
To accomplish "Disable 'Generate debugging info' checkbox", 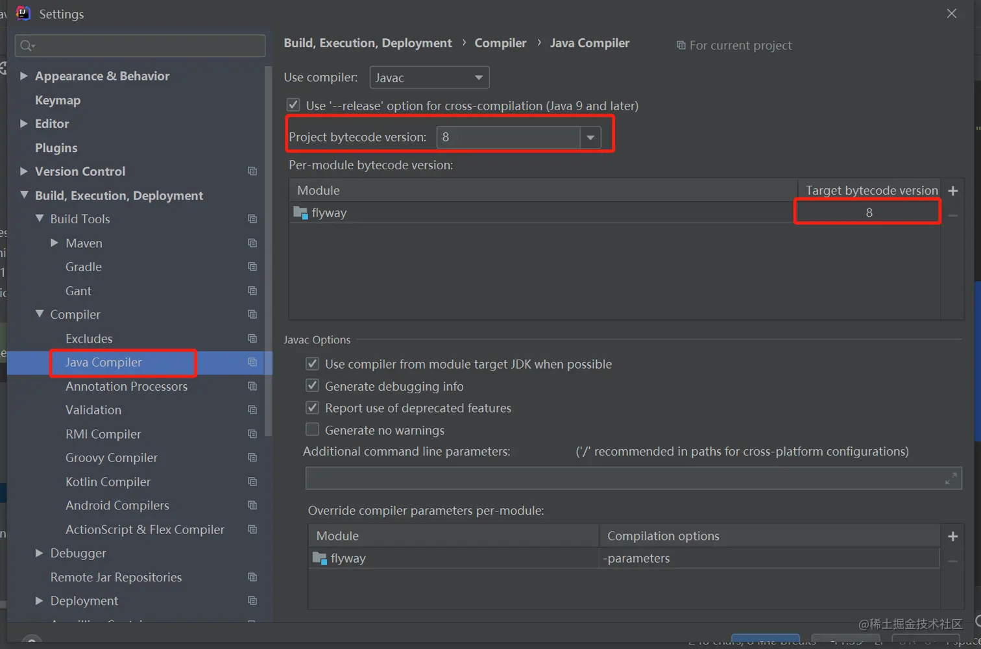I will point(312,386).
